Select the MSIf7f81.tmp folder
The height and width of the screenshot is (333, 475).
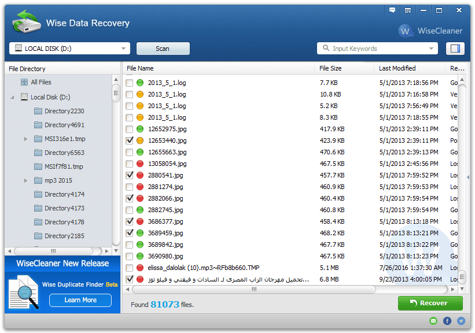pos(64,166)
